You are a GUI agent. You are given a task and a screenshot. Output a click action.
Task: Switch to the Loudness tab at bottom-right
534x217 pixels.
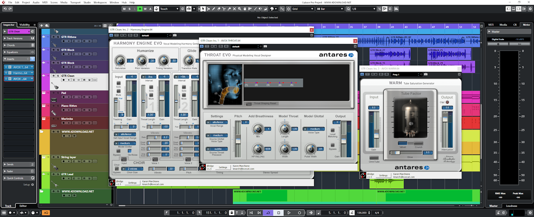511,206
